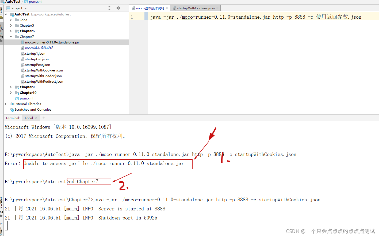Screen dimensions: 379x236
Task: Collapse the Chapter7 folder
Action: [x=11, y=37]
